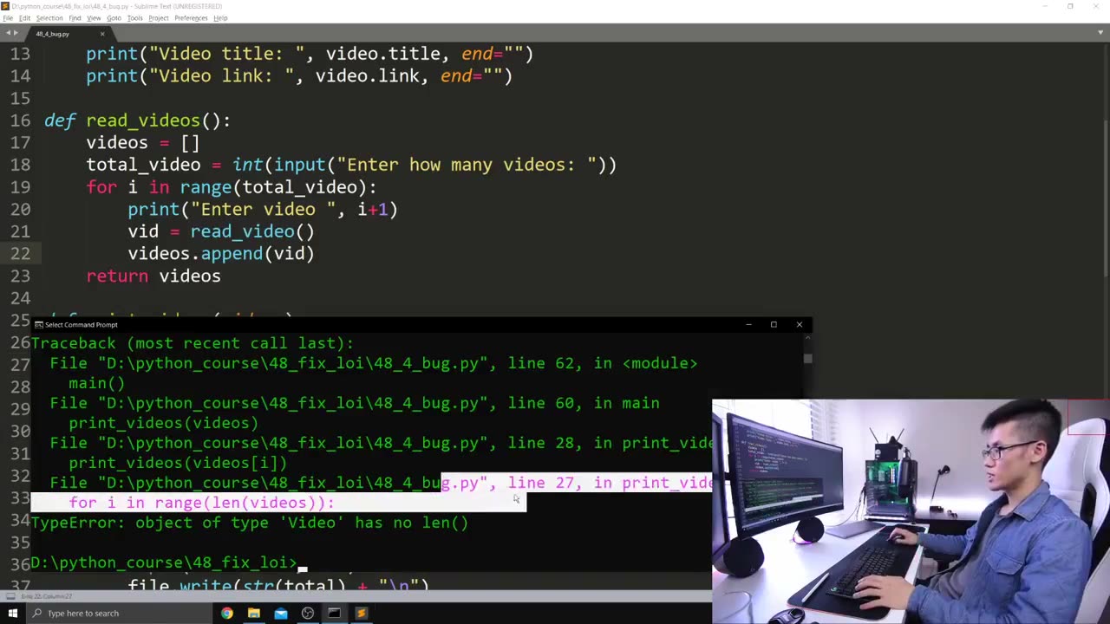
Task: Maximize the Sublime Text window
Action: click(x=1070, y=6)
